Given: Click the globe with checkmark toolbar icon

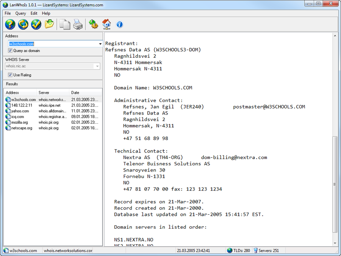Looking at the screenshot, I should [x=36, y=24].
